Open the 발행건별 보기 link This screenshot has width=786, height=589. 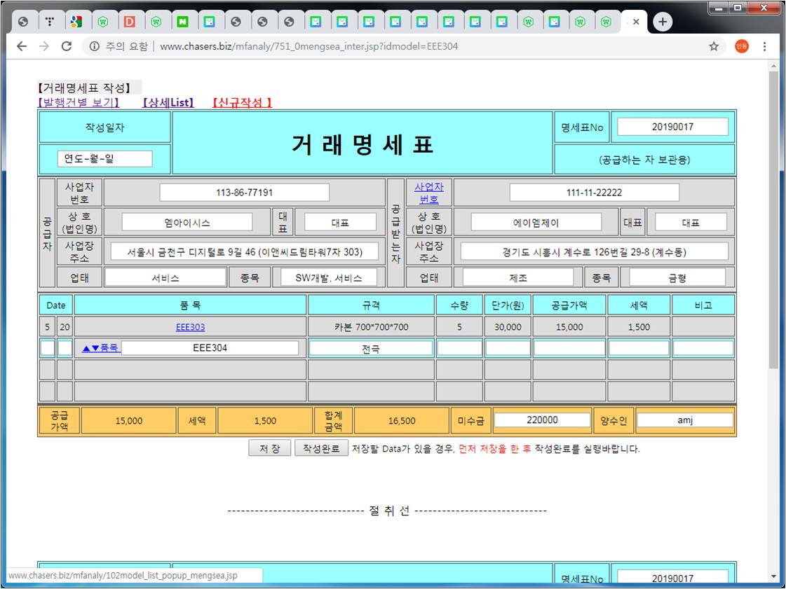point(79,103)
